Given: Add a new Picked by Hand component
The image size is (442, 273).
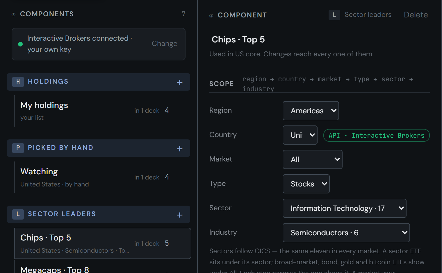Looking at the screenshot, I should tap(180, 149).
